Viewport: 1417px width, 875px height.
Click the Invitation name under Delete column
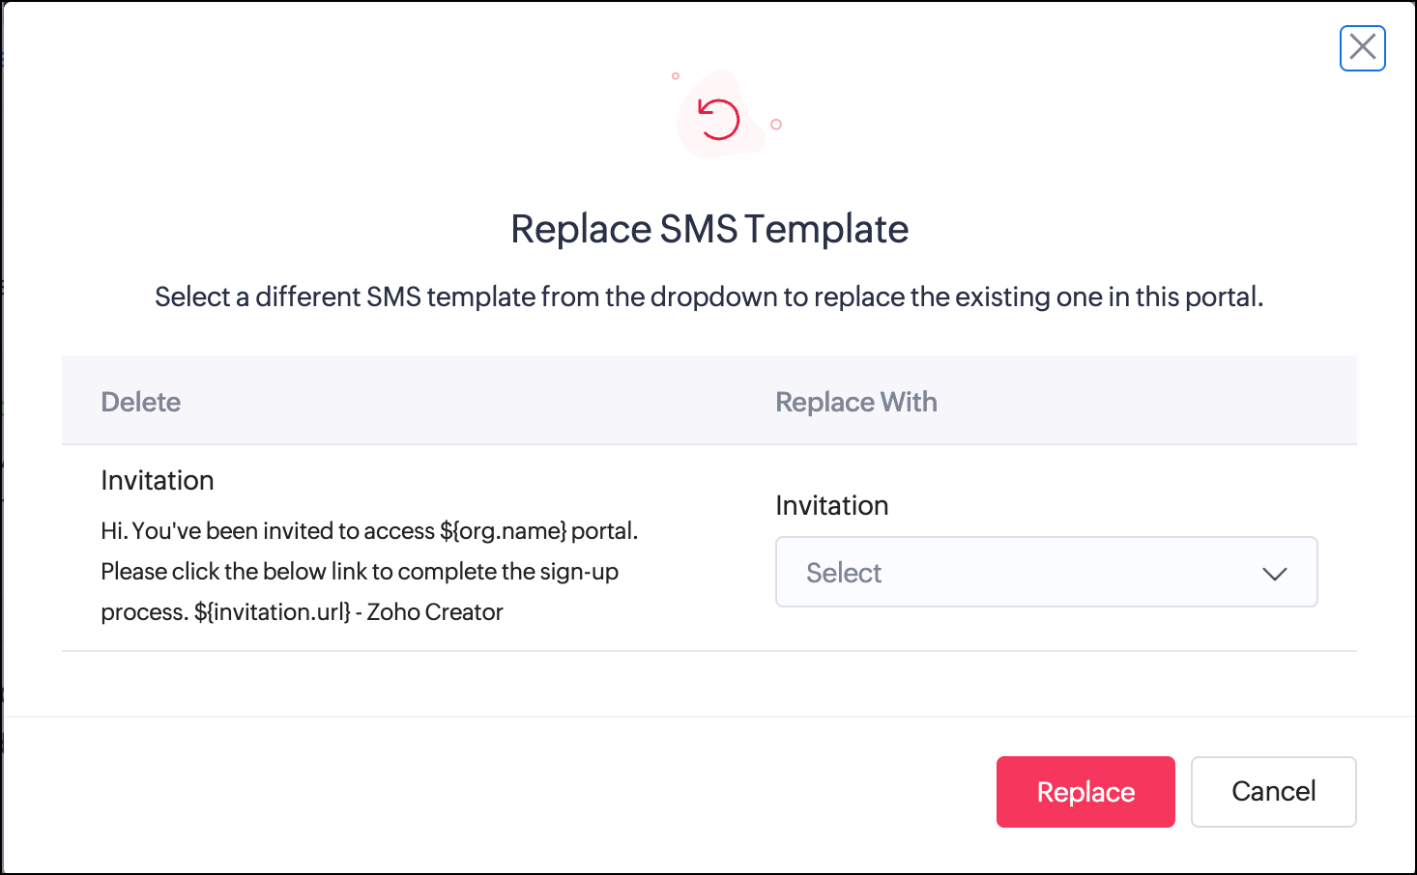click(158, 480)
